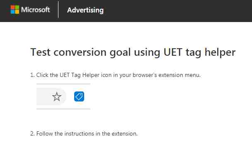This screenshot has width=252, height=158.
Task: Click the green square of Microsoft logo
Action: [17, 7]
